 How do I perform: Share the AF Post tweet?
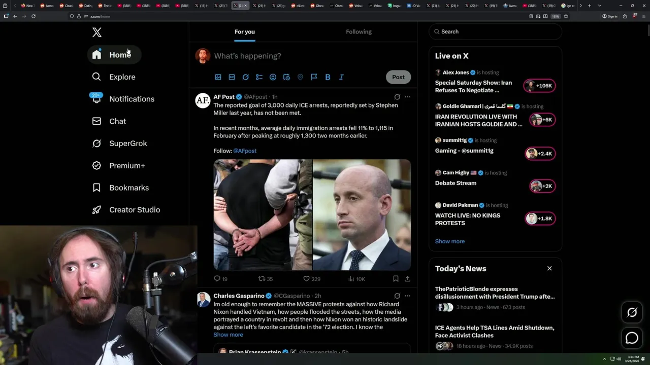[x=407, y=279]
